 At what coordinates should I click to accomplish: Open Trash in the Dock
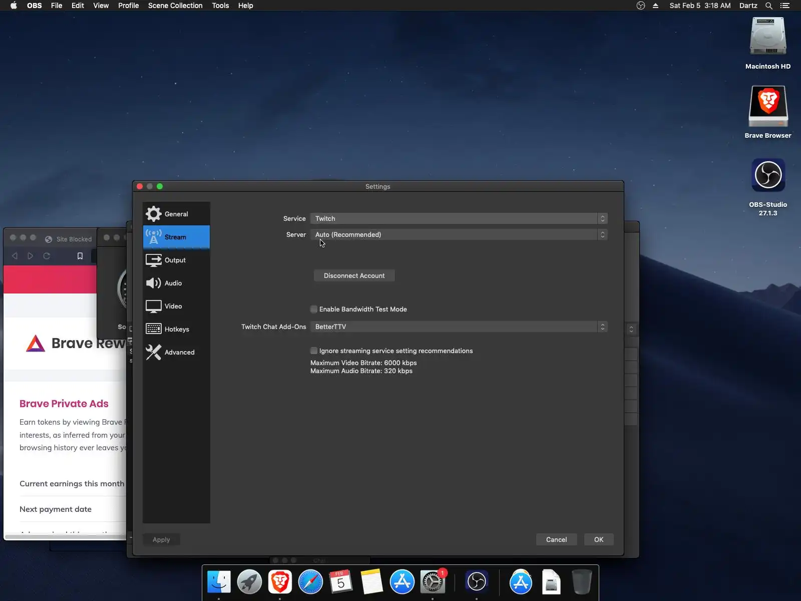tap(582, 582)
